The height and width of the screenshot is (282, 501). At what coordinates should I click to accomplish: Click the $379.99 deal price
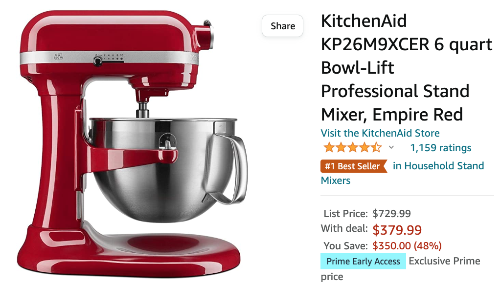pyautogui.click(x=397, y=230)
